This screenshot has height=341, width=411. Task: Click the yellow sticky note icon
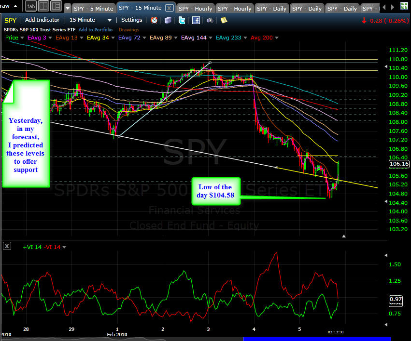[224, 20]
